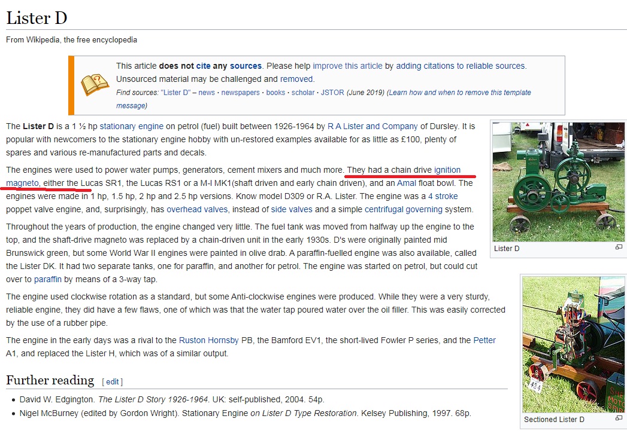Open the 'books' find sources link
627x434 pixels.
pyautogui.click(x=275, y=93)
